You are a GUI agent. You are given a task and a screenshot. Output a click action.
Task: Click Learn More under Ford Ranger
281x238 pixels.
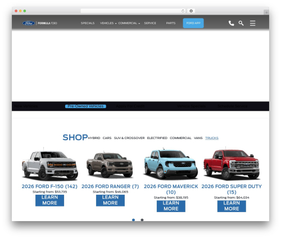[x=110, y=200]
